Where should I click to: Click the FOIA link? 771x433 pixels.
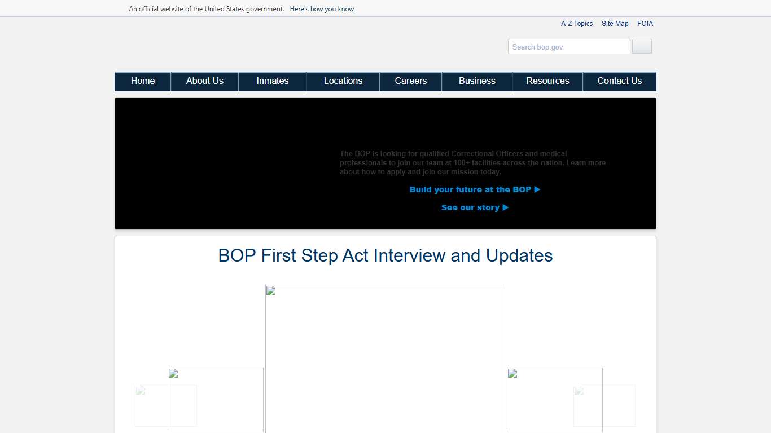click(645, 23)
